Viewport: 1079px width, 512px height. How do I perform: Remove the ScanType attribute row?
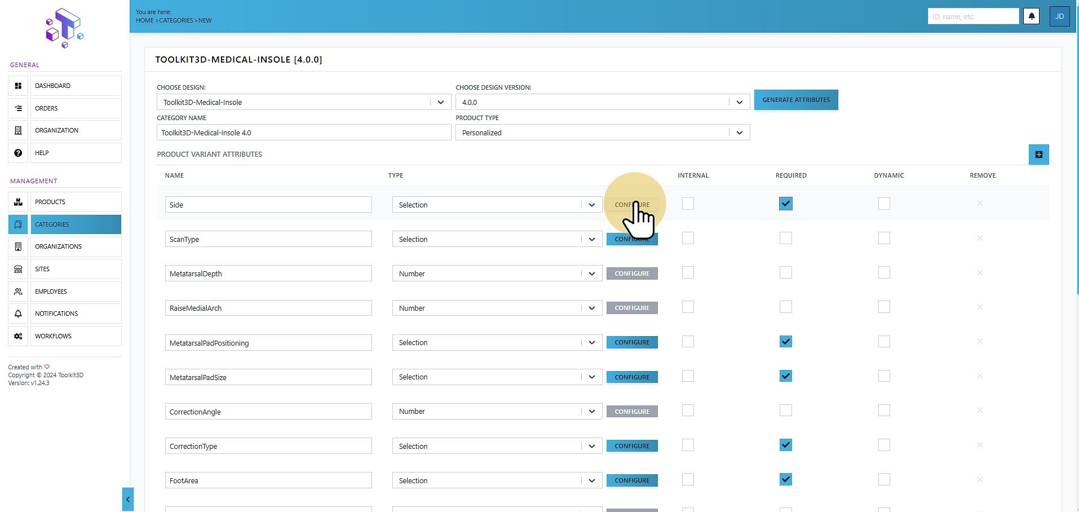click(980, 239)
